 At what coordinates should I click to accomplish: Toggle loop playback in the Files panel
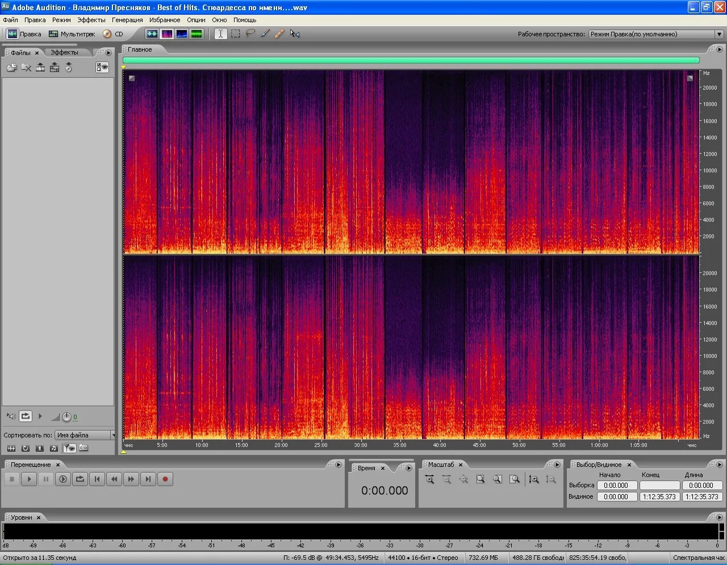[25, 416]
